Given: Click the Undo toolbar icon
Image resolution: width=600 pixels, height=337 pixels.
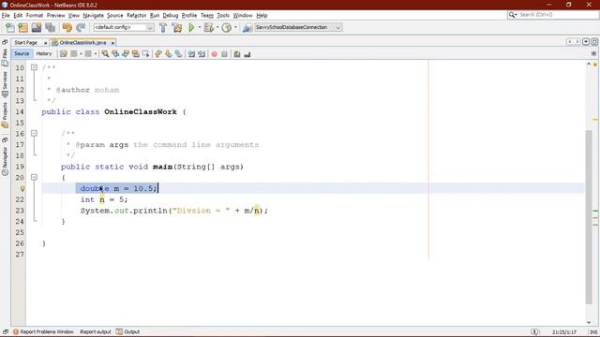Looking at the screenshot, I should pyautogui.click(x=67, y=27).
